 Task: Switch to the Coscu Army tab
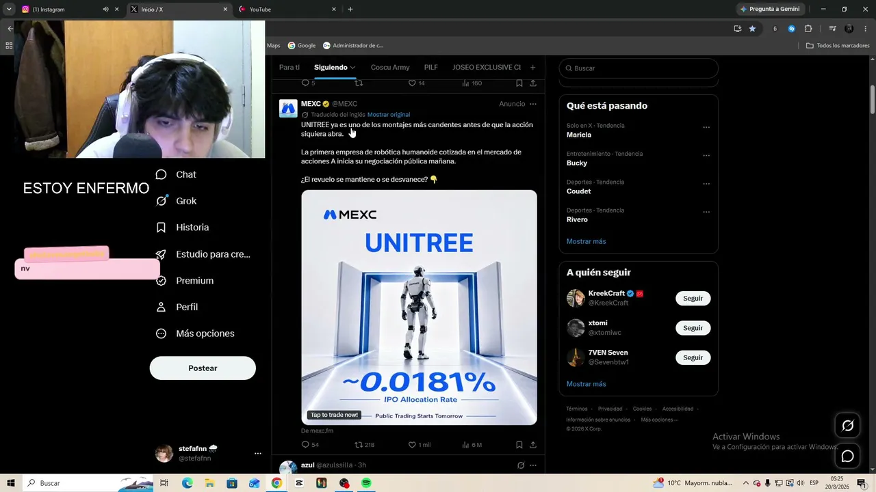[390, 68]
